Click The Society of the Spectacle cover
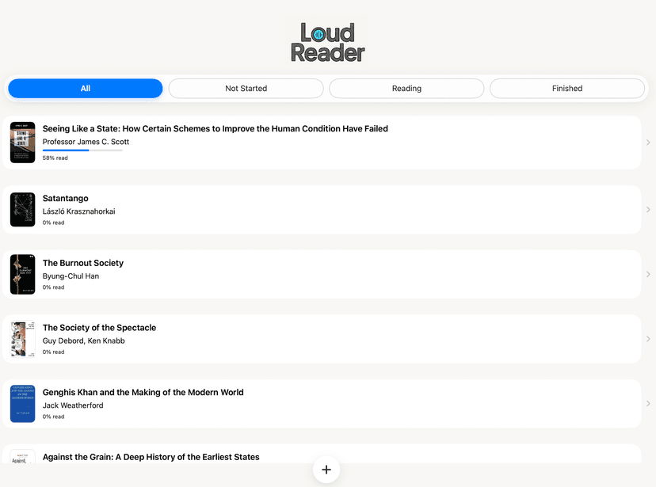The width and height of the screenshot is (656, 487). 22,339
